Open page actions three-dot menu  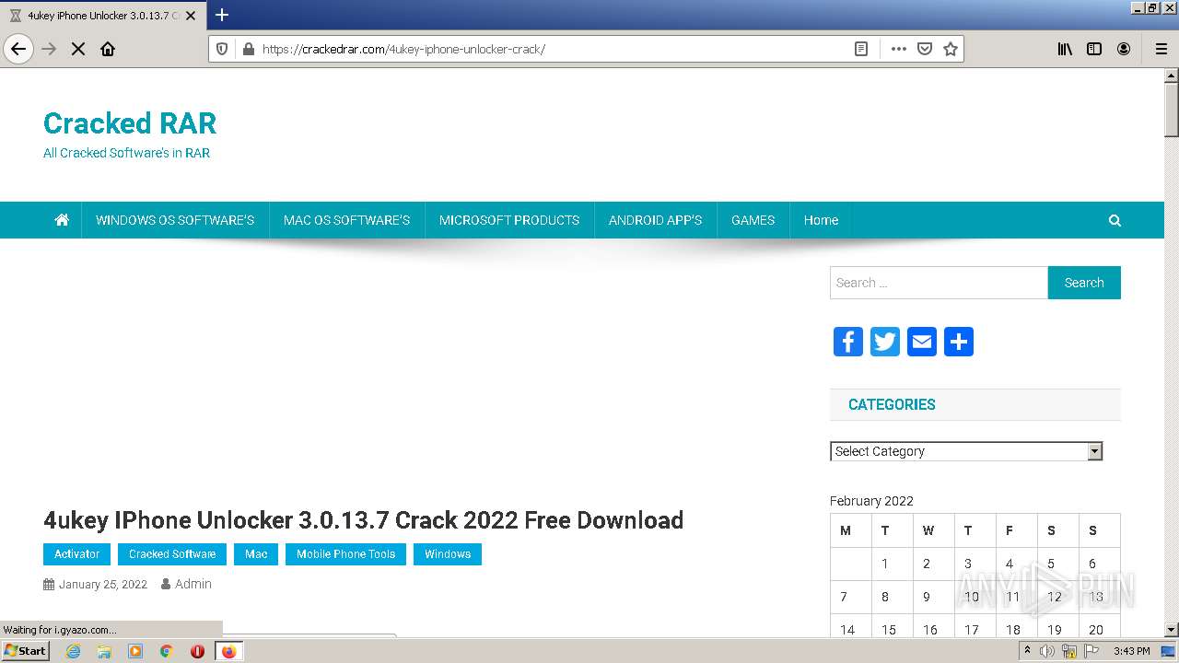click(898, 49)
